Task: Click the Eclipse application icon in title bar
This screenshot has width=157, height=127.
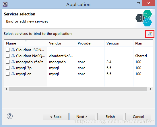Action: pyautogui.click(x=5, y=4)
